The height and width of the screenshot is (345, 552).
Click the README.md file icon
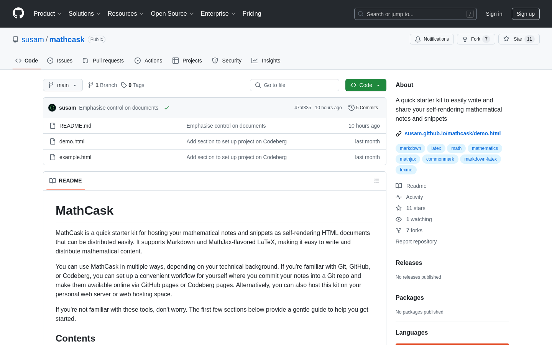pyautogui.click(x=53, y=126)
